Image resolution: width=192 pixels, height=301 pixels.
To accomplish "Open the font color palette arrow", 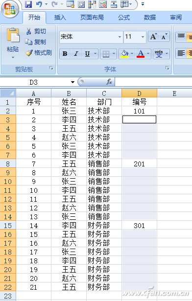I will click(x=148, y=54).
